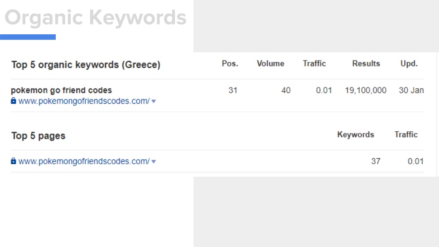
Task: Click the Keywords column header
Action: (x=355, y=135)
